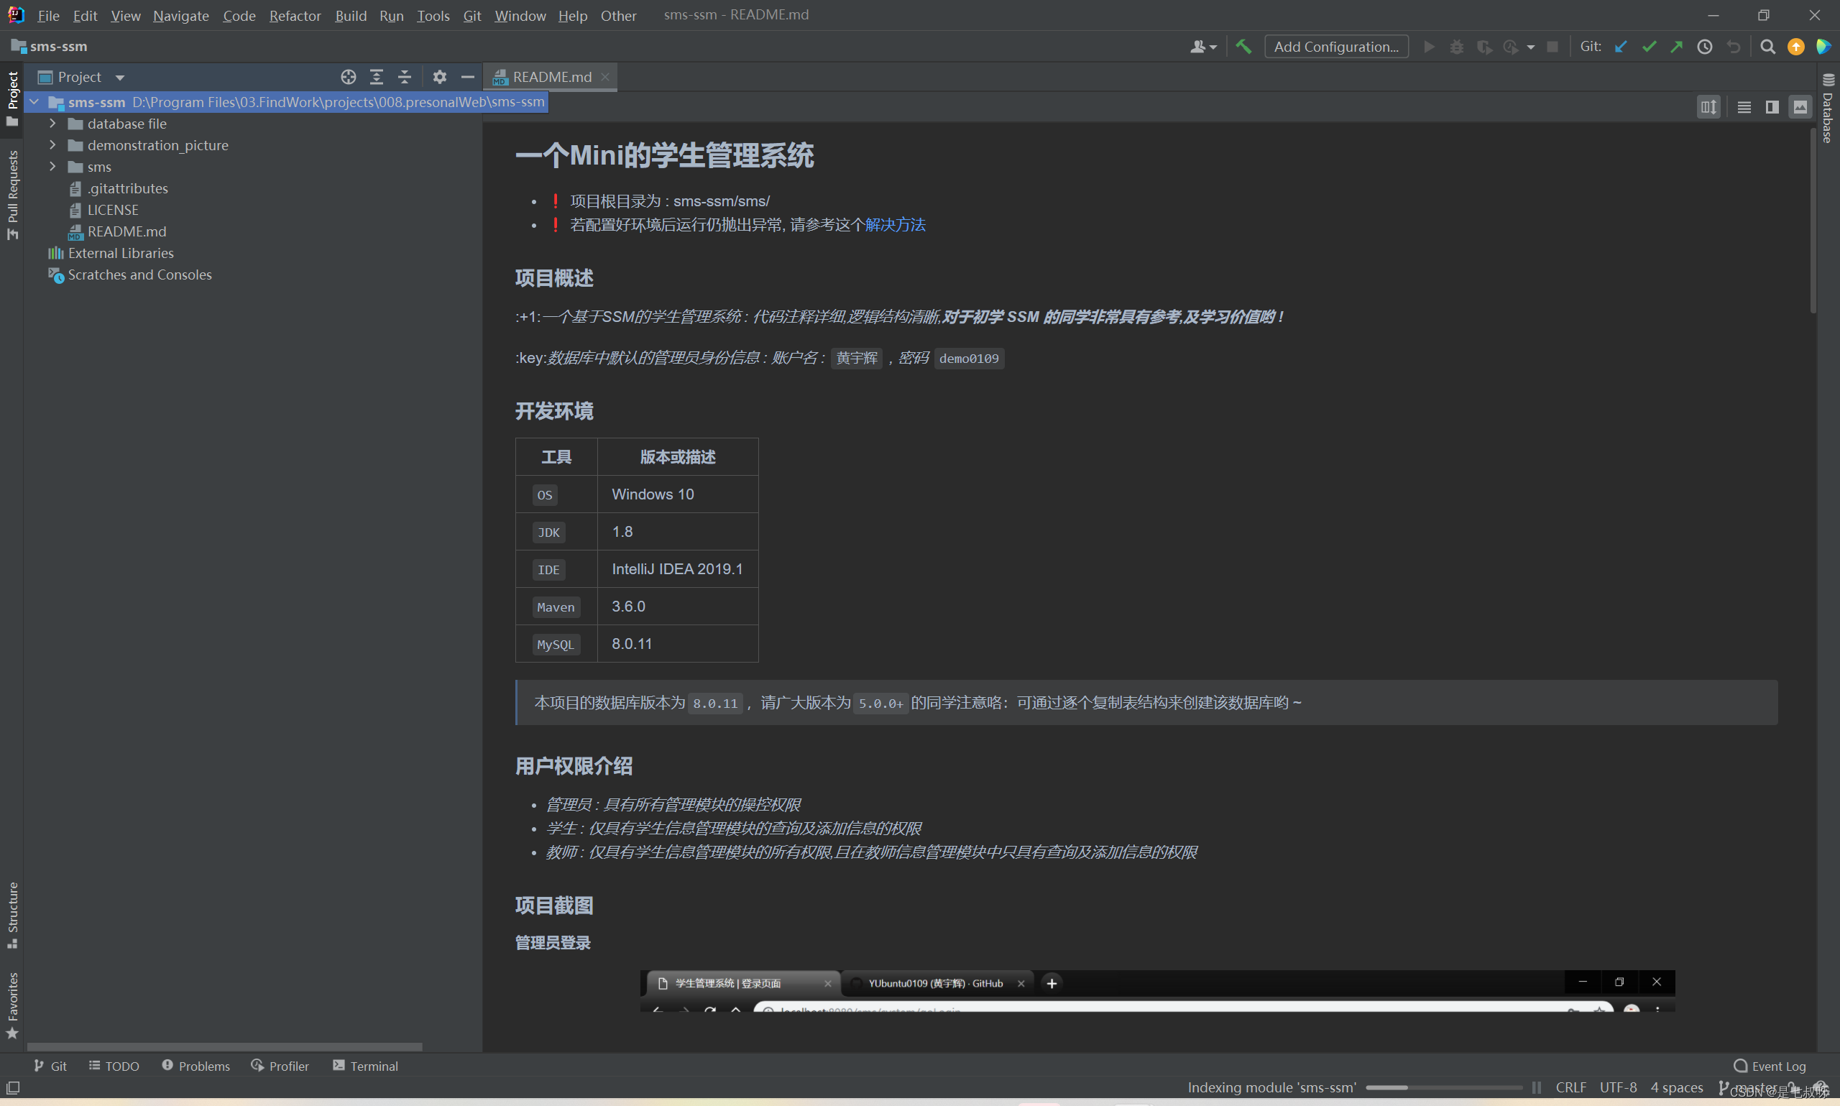Toggle the Project side panel tab
Screen dimensions: 1840x1106
pos(12,98)
